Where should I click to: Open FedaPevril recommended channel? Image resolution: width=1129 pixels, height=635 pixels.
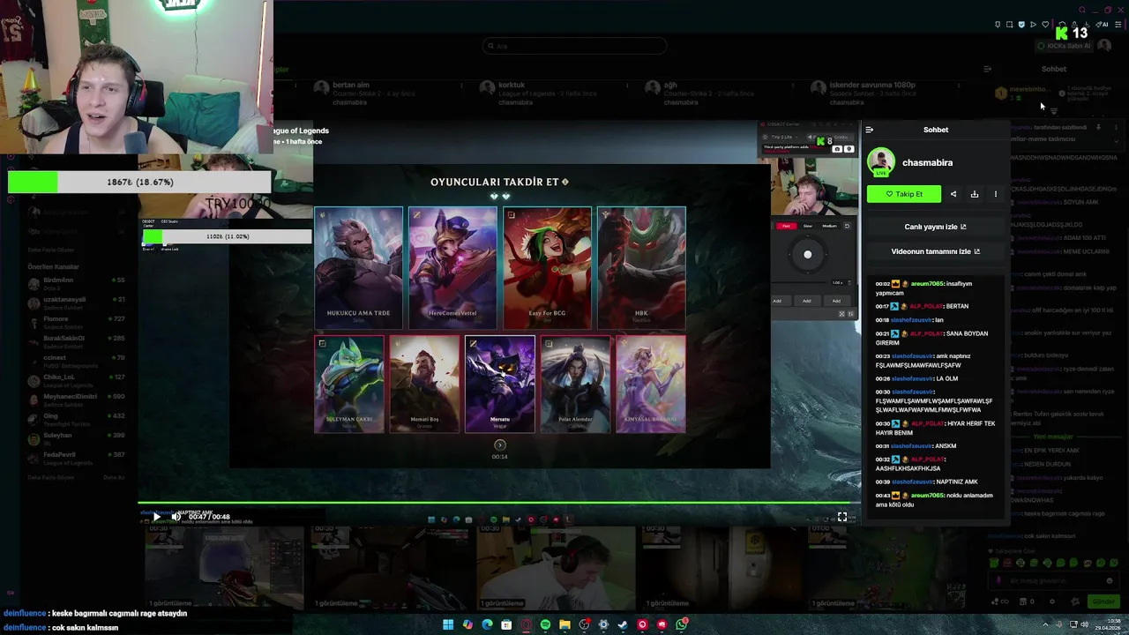pyautogui.click(x=77, y=458)
